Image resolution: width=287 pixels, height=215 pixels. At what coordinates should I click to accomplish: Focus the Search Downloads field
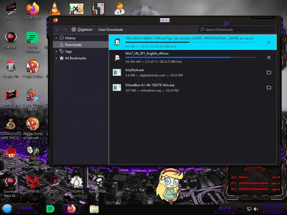237,29
